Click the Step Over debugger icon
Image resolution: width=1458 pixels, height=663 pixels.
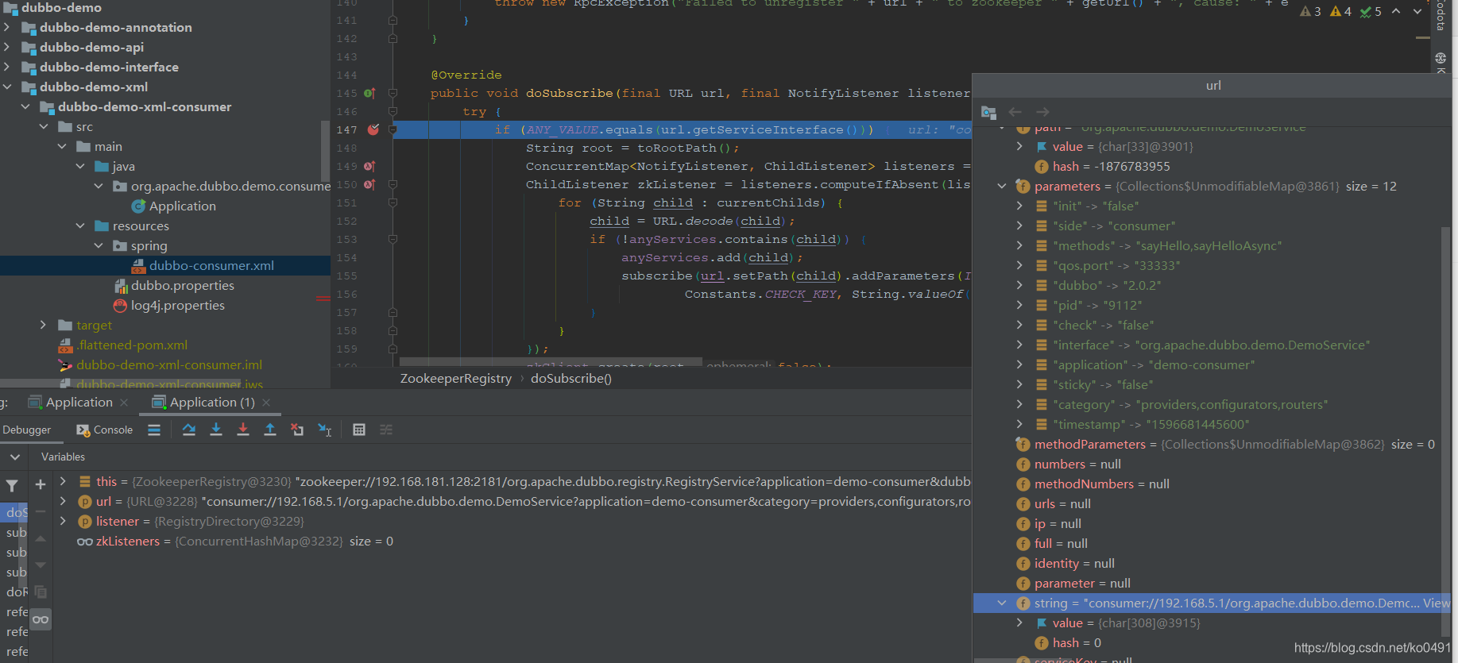[x=188, y=430]
